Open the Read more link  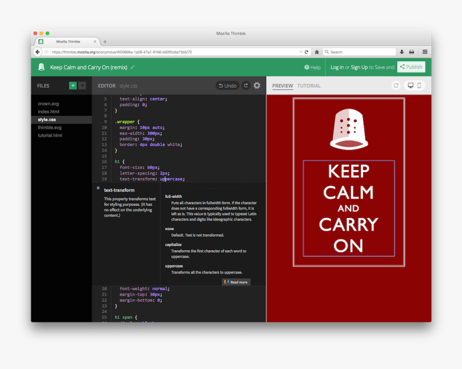click(236, 282)
